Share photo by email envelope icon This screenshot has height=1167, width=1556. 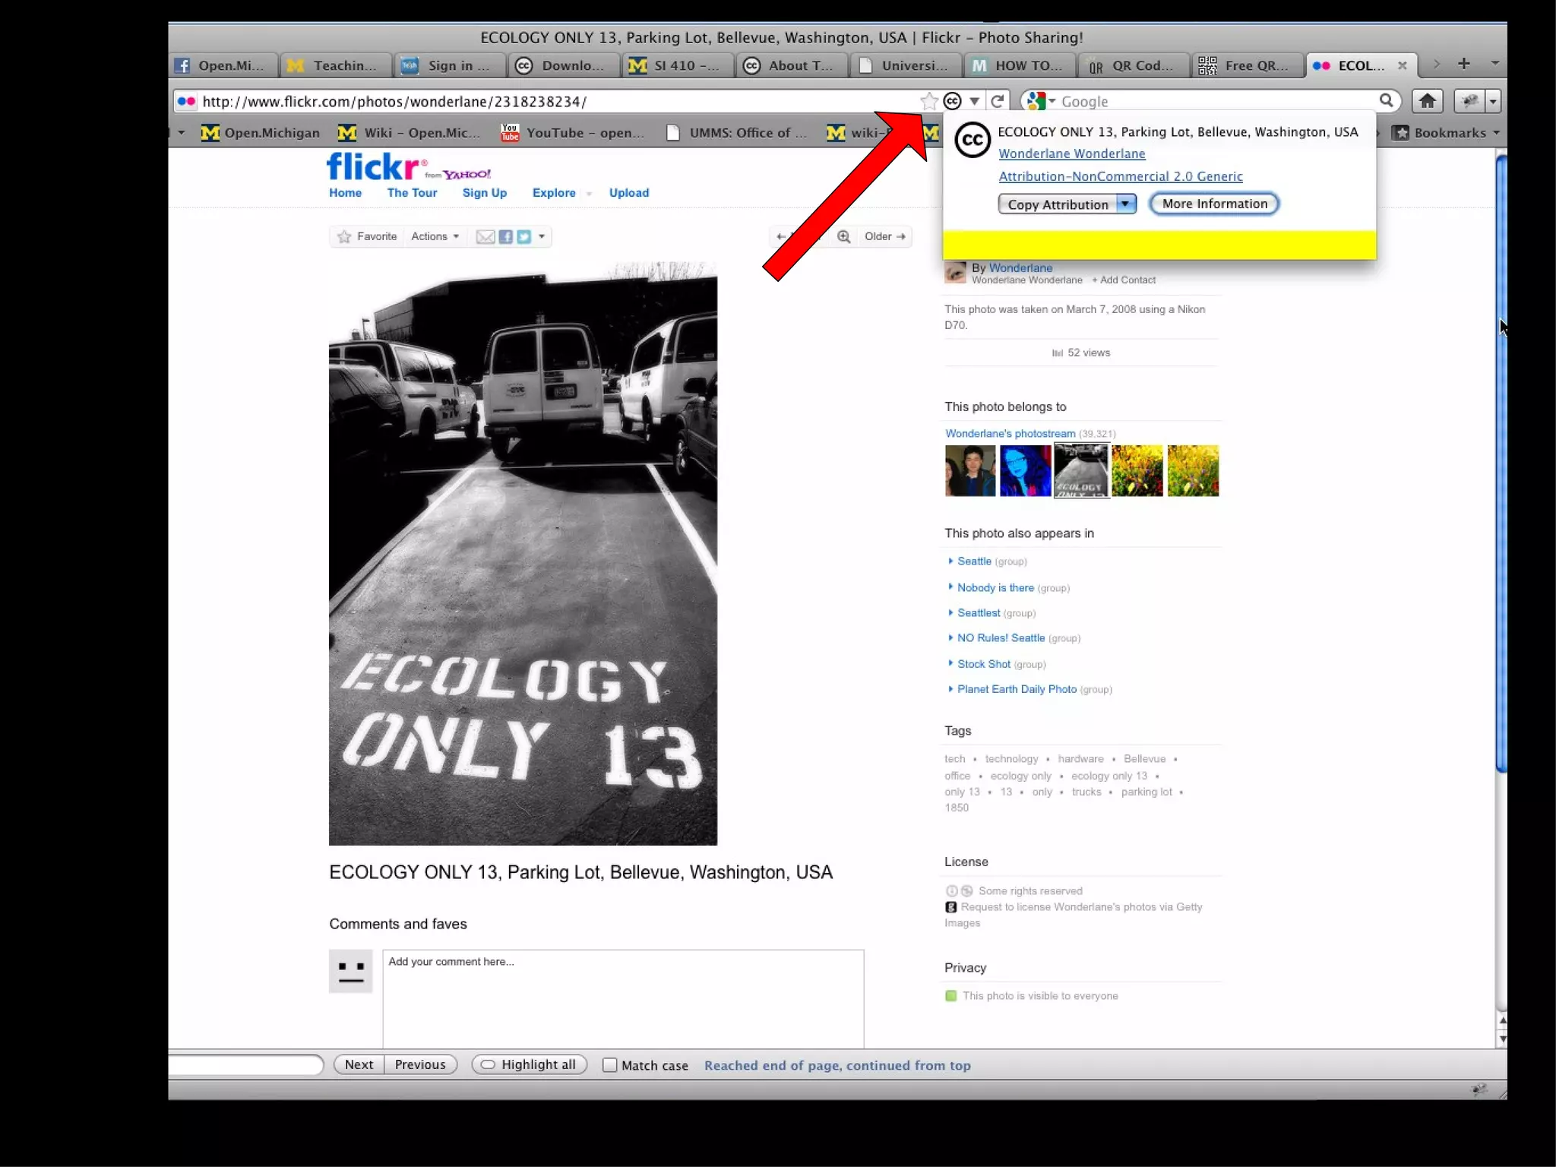click(485, 236)
